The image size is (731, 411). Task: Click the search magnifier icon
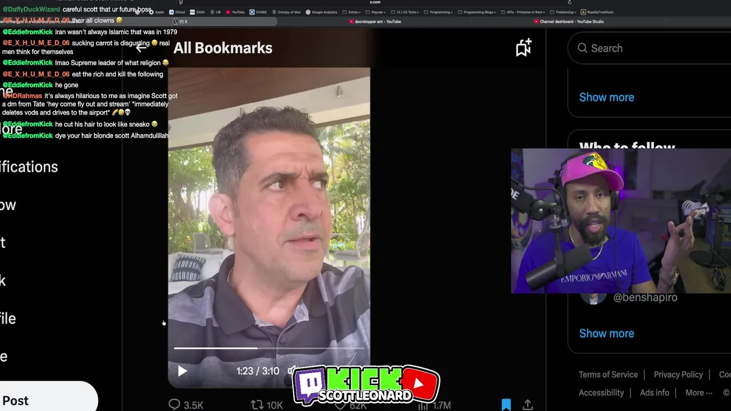pyautogui.click(x=583, y=48)
